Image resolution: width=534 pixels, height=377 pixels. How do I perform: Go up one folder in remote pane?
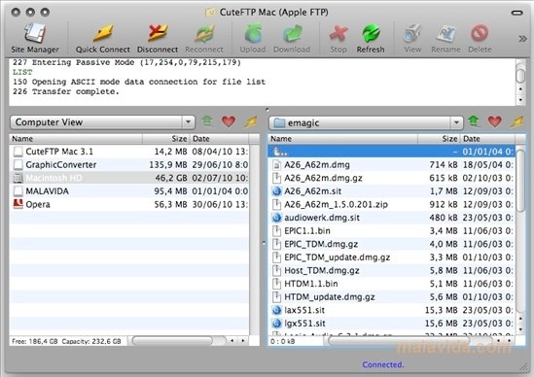[x=474, y=121]
